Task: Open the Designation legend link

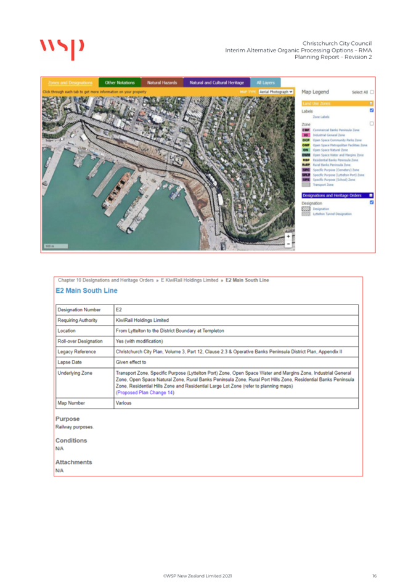Action: pos(321,209)
